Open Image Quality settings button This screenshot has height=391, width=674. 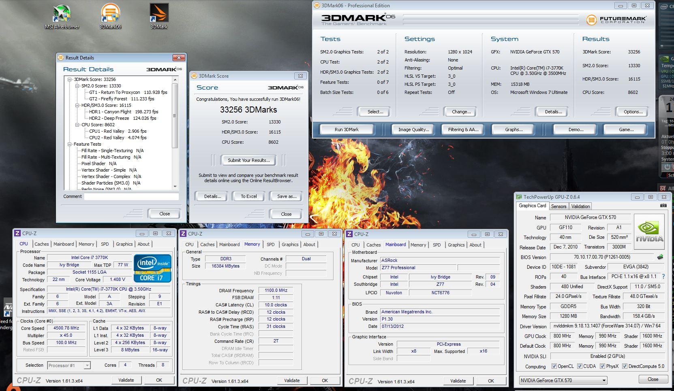pos(413,130)
